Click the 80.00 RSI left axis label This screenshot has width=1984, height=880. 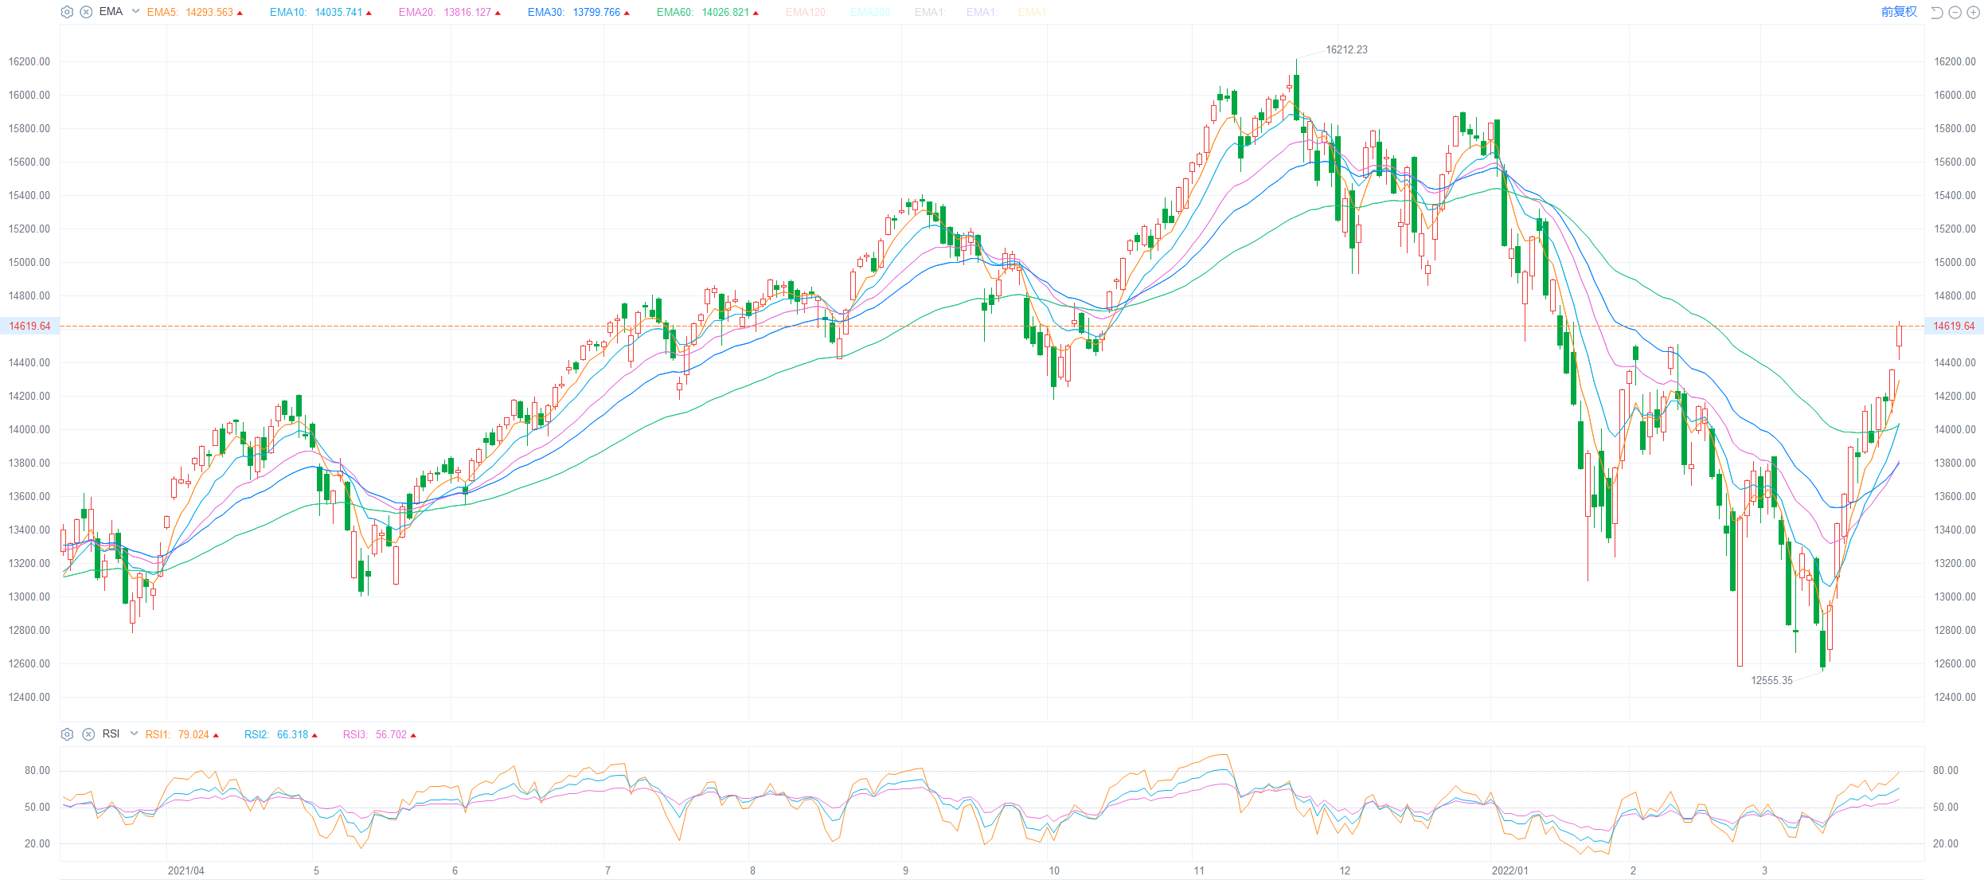click(x=37, y=770)
